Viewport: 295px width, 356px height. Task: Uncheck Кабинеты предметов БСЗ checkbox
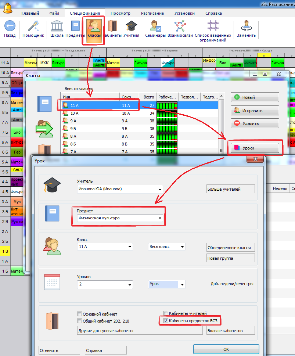pyautogui.click(x=165, y=321)
